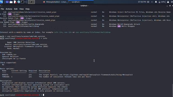
Task: Launch the terminal emulator panel icon
Action: click(22, 2)
